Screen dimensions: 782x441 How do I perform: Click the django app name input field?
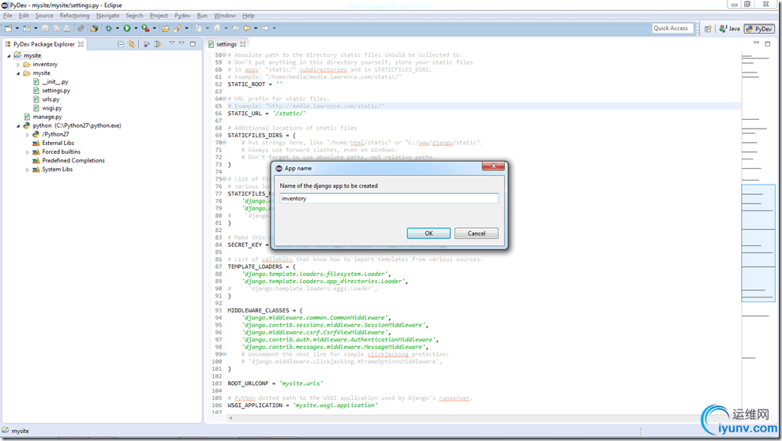[x=388, y=199]
